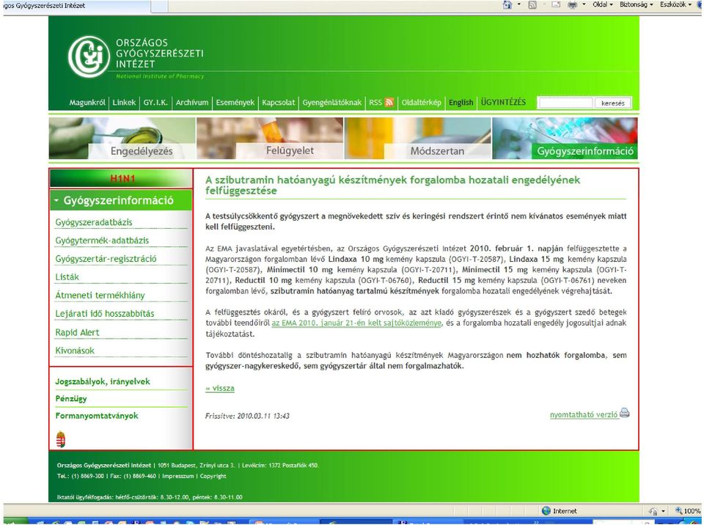This screenshot has width=704, height=525.
Task: Open the Felügyelet banner section
Action: [x=270, y=139]
